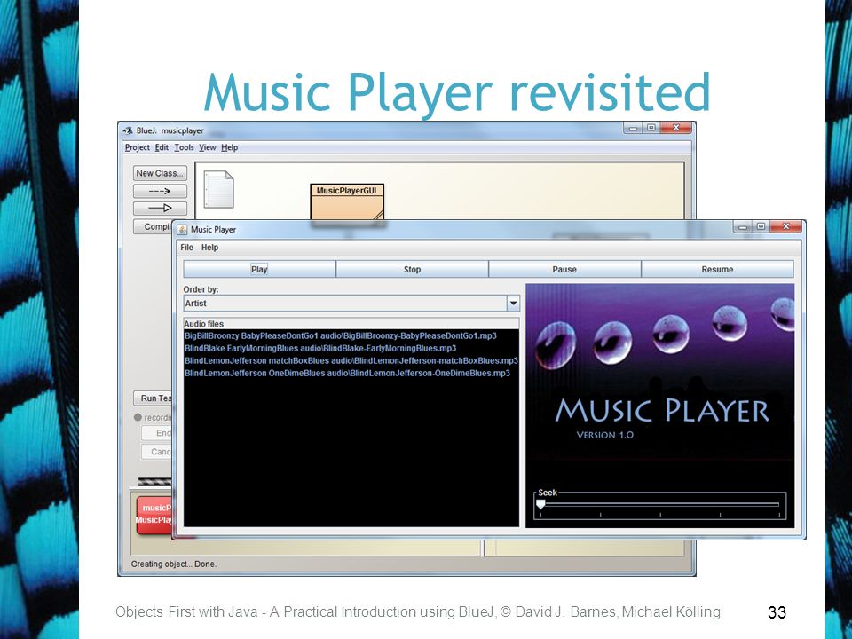Viewport: 852px width, 639px height.
Task: Open the File menu in Music Player
Action: pos(186,248)
